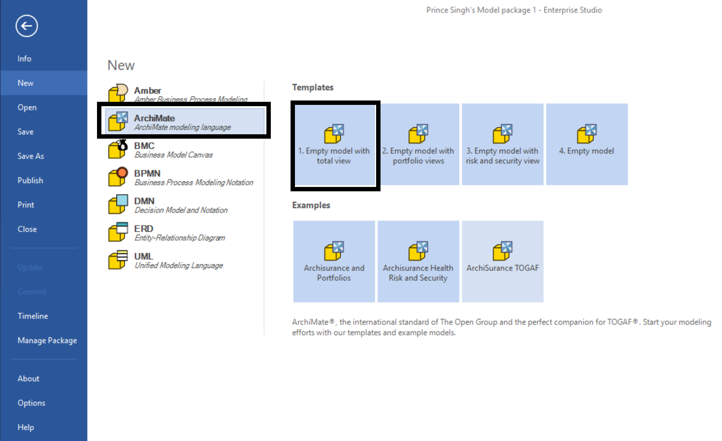Image resolution: width=722 pixels, height=441 pixels.
Task: Choose the 'Empty model with portfolio views' template
Action: pos(418,144)
